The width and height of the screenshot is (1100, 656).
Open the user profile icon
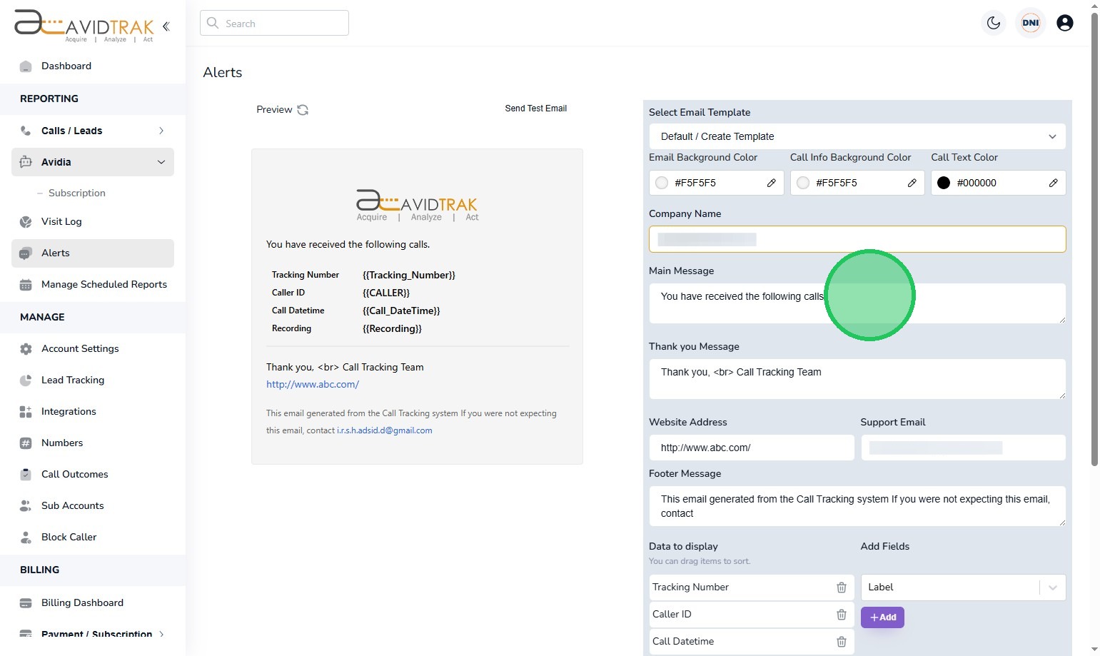[x=1064, y=23]
